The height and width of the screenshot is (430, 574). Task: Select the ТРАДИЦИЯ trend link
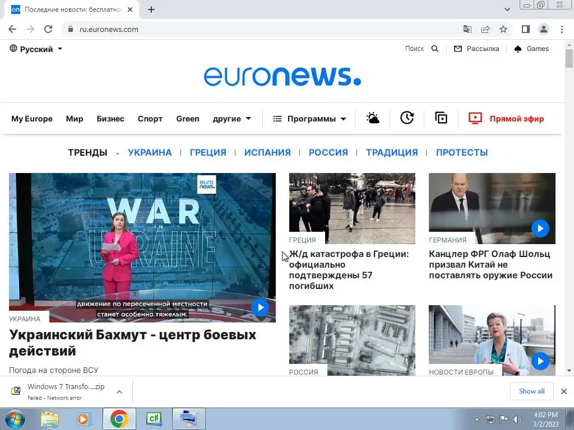pos(392,152)
